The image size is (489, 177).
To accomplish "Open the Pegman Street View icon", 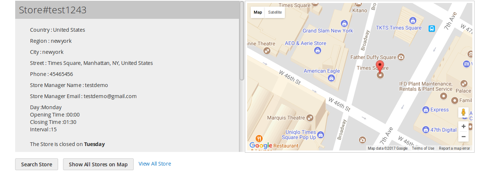I will point(463,112).
